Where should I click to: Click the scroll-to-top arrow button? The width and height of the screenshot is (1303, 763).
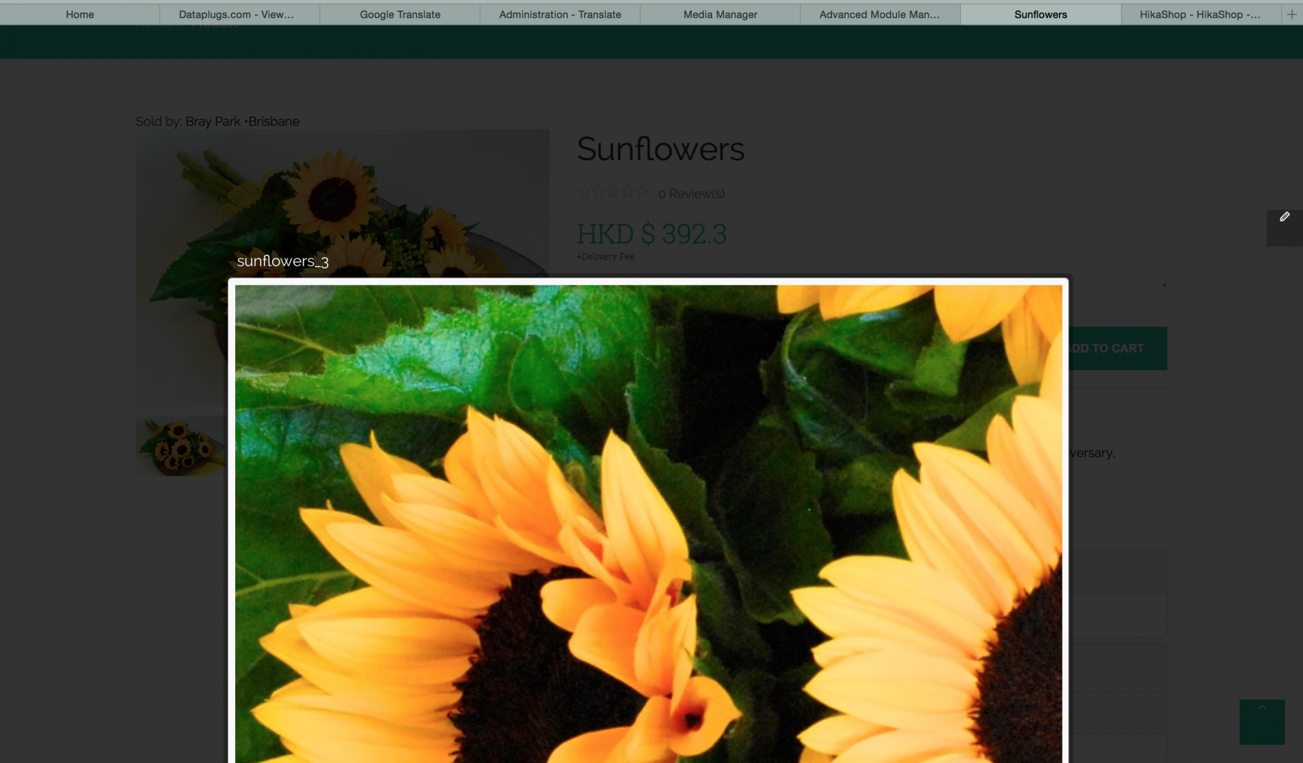point(1261,721)
